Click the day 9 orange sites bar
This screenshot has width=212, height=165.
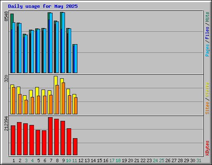(x=63, y=98)
